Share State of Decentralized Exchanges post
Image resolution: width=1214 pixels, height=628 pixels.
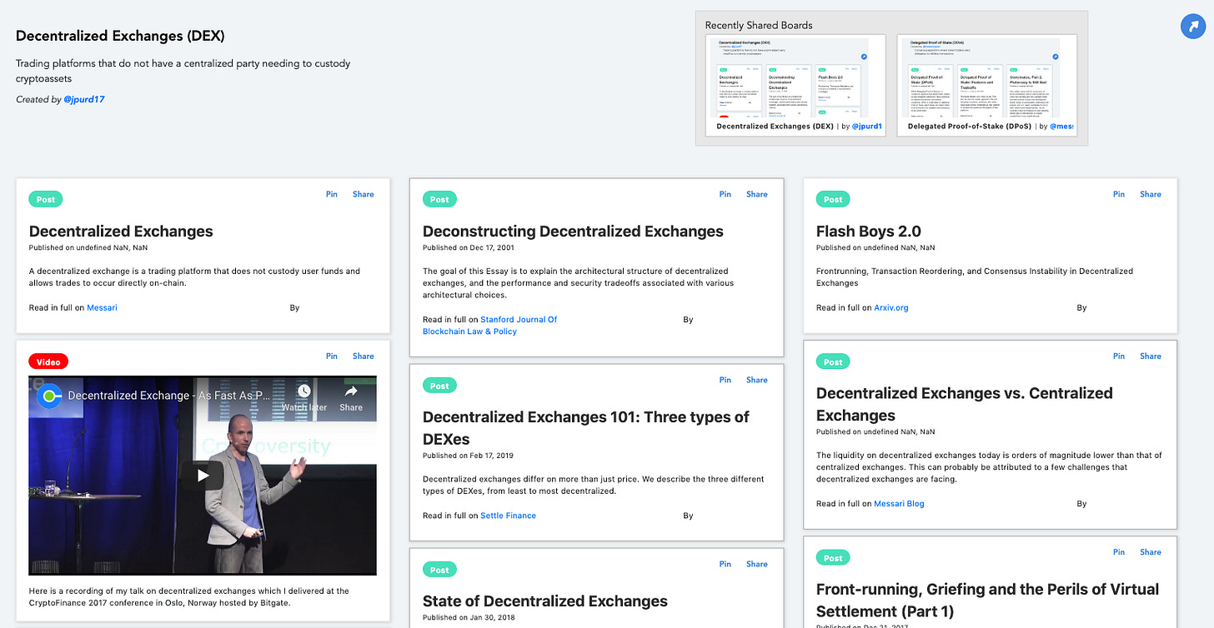[757, 564]
